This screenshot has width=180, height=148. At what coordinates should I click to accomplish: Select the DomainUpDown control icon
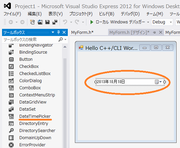(11, 138)
